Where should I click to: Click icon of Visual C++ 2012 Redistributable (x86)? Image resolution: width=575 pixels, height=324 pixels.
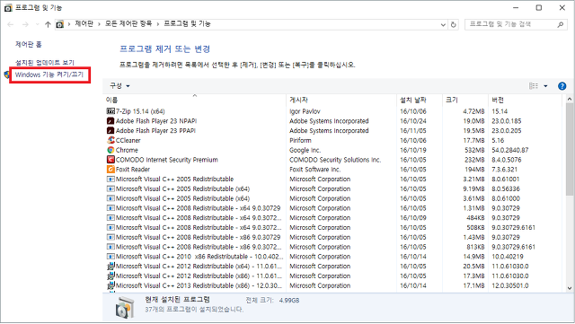pyautogui.click(x=111, y=276)
